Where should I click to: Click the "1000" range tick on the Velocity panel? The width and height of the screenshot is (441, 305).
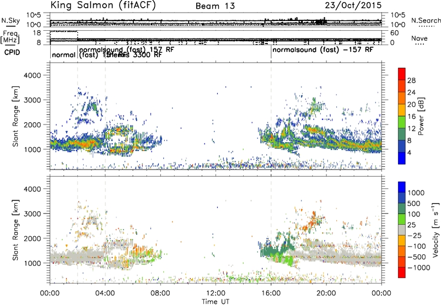[x=32, y=263]
